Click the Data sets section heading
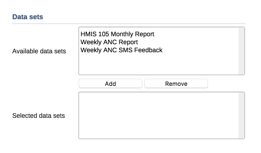261x153 pixels. click(28, 17)
